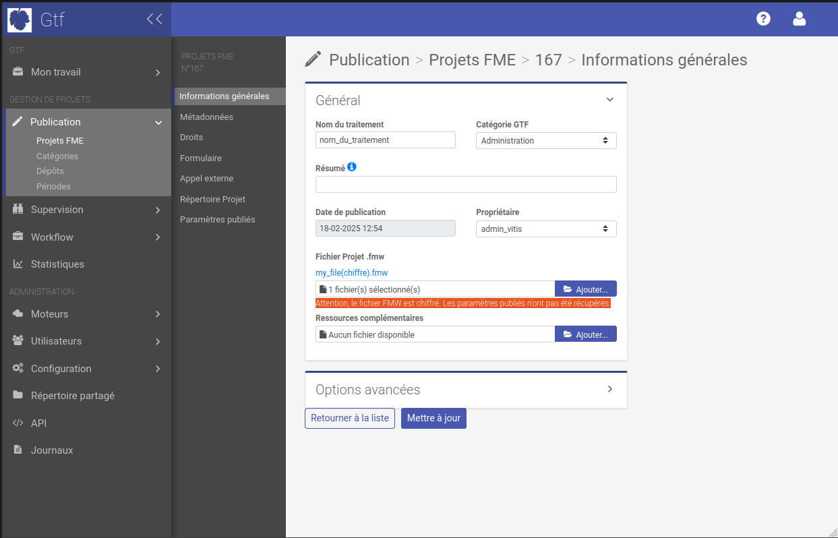838x538 pixels.
Task: Select Catégories submenu item
Action: coord(57,156)
